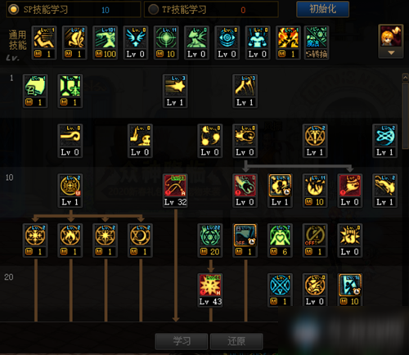Select the shooting star skill at Lv 1
This screenshot has height=355, width=409.
click(175, 91)
